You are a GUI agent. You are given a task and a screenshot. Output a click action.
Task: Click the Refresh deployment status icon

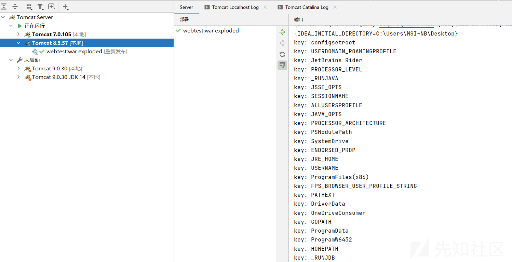[x=282, y=54]
